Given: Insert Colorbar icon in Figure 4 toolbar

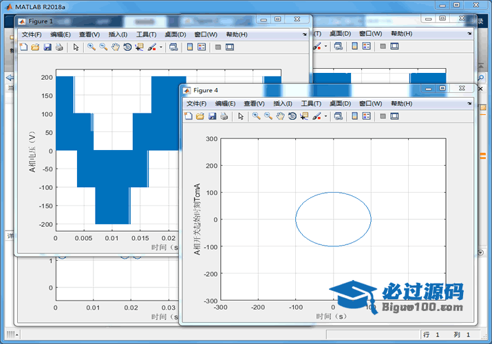Looking at the screenshot, I should click(354, 116).
